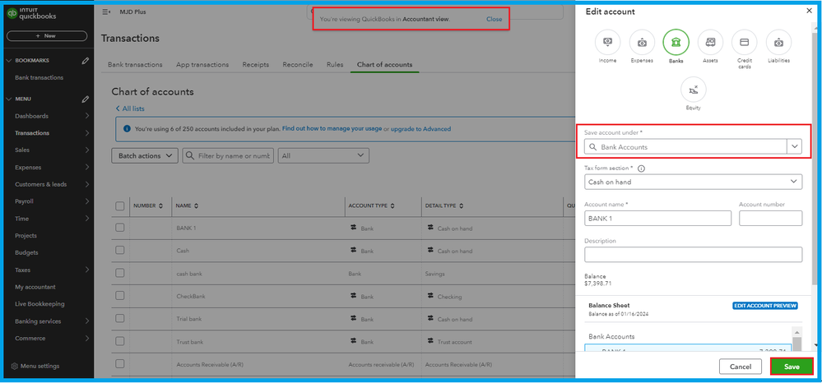Open the Save account under dropdown

tap(794, 146)
